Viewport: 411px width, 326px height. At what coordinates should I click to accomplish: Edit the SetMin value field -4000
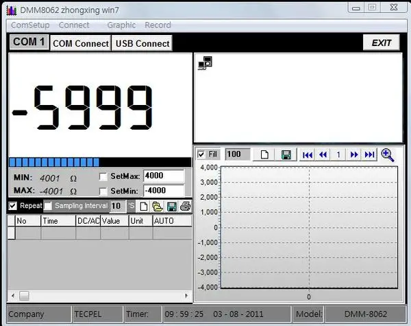[164, 190]
